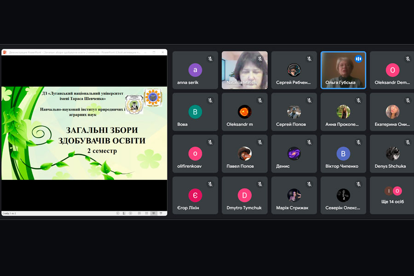The width and height of the screenshot is (414, 276).
Task: Click the sunflower emblem logo on slide
Action: pyautogui.click(x=153, y=98)
